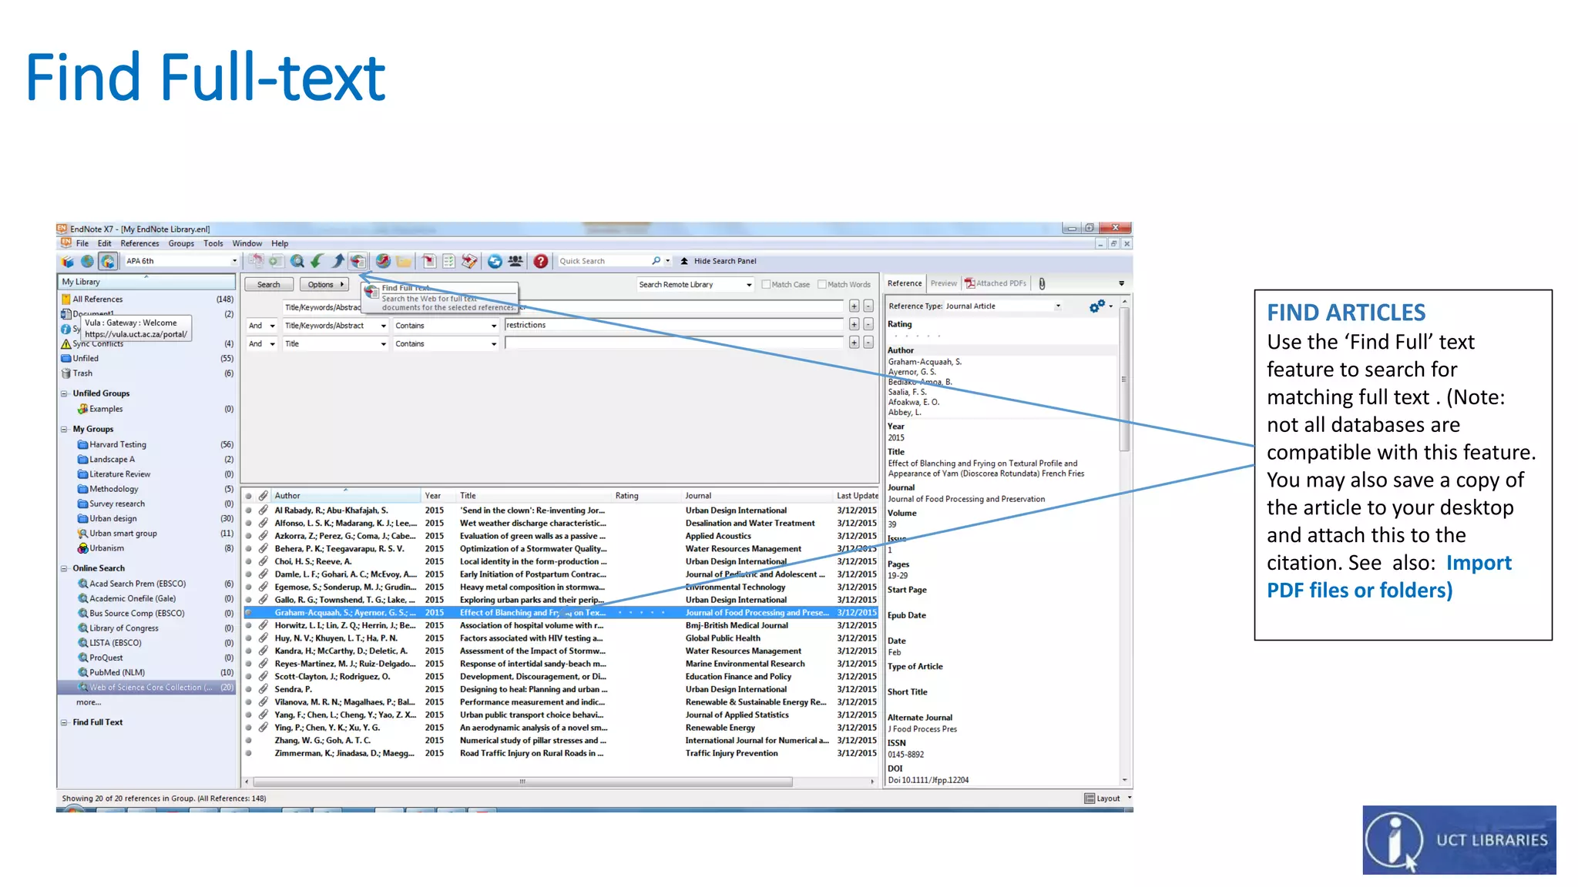Enable the Match Case checkbox
The image size is (1578, 887).
coord(766,284)
